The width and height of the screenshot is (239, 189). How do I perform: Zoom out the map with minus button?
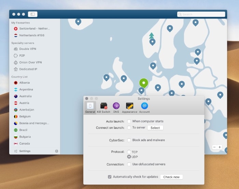tap(214, 147)
